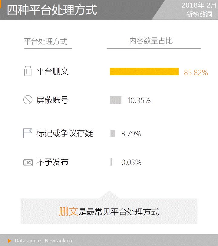The width and height of the screenshot is (218, 246).
Task: Click the yellow 85.82% bar
Action: [x=144, y=72]
